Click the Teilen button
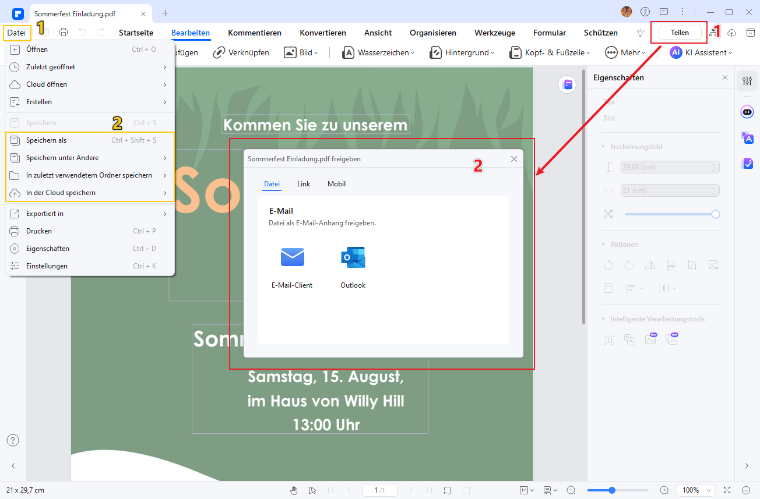 tap(679, 33)
